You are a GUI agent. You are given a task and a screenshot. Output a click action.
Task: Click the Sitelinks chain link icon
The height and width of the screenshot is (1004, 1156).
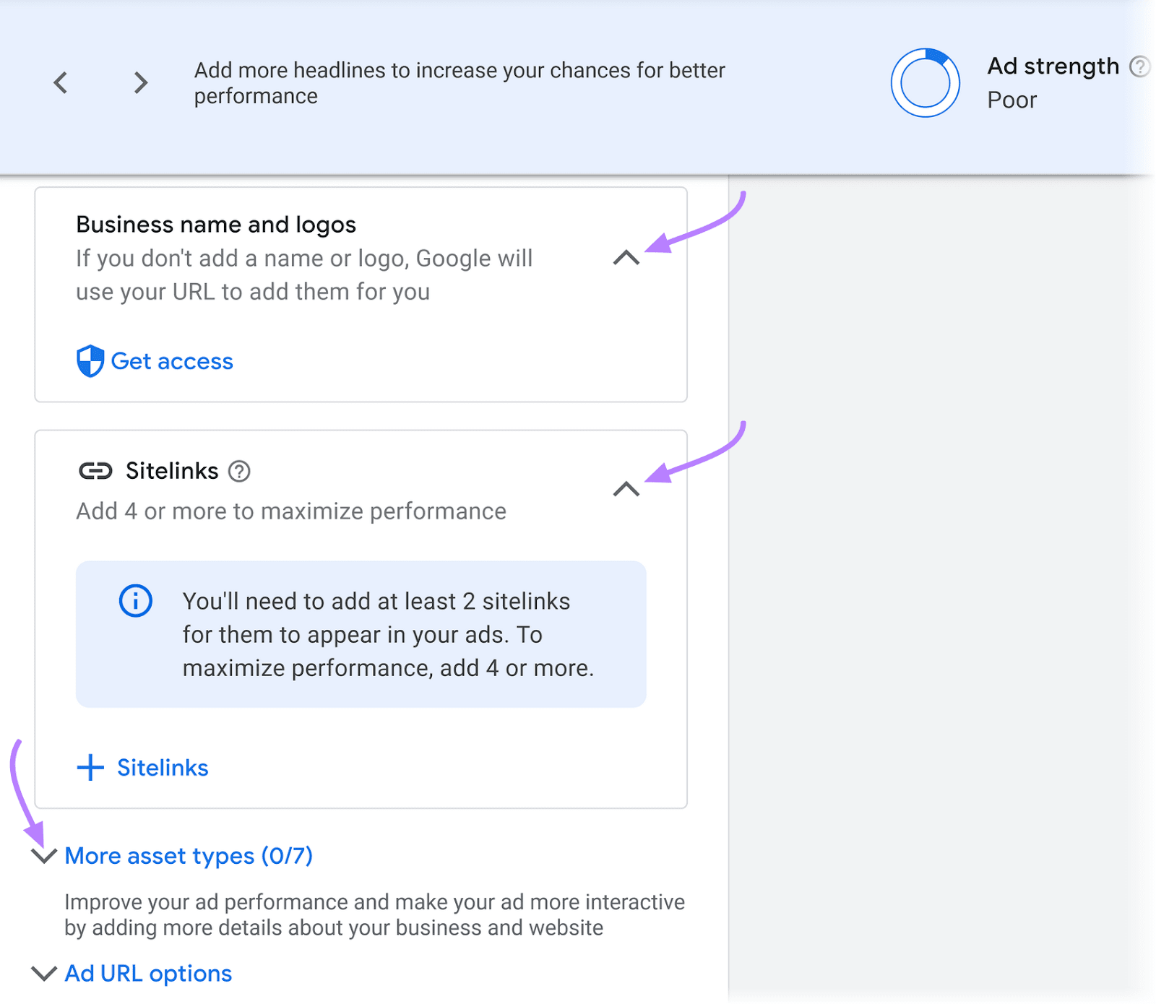point(95,471)
